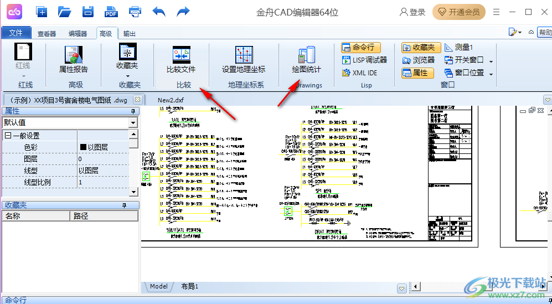Select the 高级 advanced tab
Viewport: 552px width, 304px height.
click(x=106, y=33)
